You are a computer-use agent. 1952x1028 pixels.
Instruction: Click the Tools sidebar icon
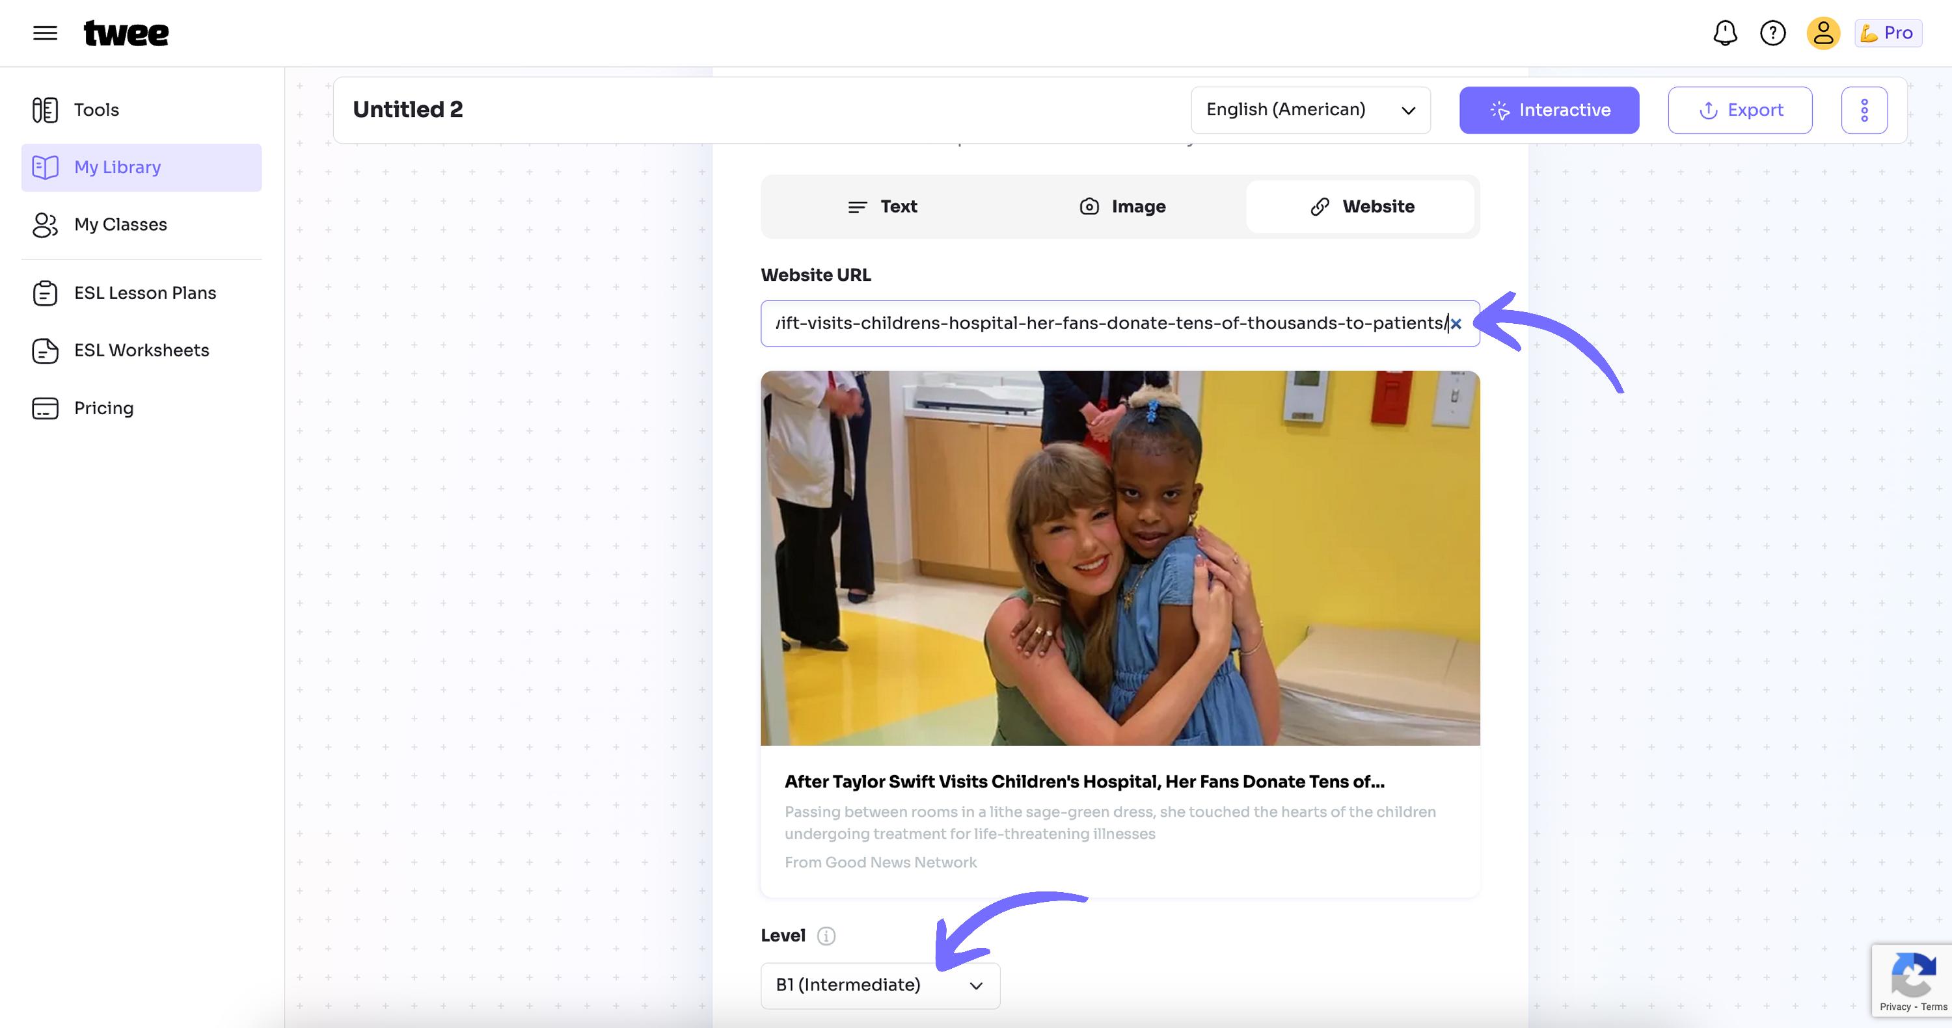(45, 110)
